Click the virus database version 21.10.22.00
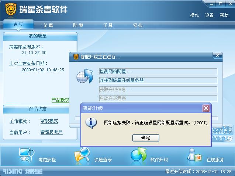The width and height of the screenshot is (235, 176). pyautogui.click(x=34, y=53)
